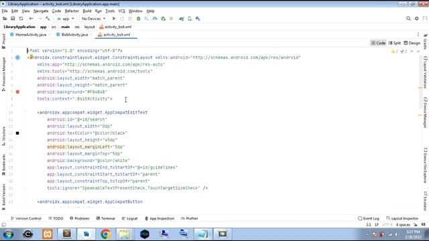Click the Open folder toolbar icon
Screen dimensions: 429x241
pyautogui.click(x=5, y=19)
